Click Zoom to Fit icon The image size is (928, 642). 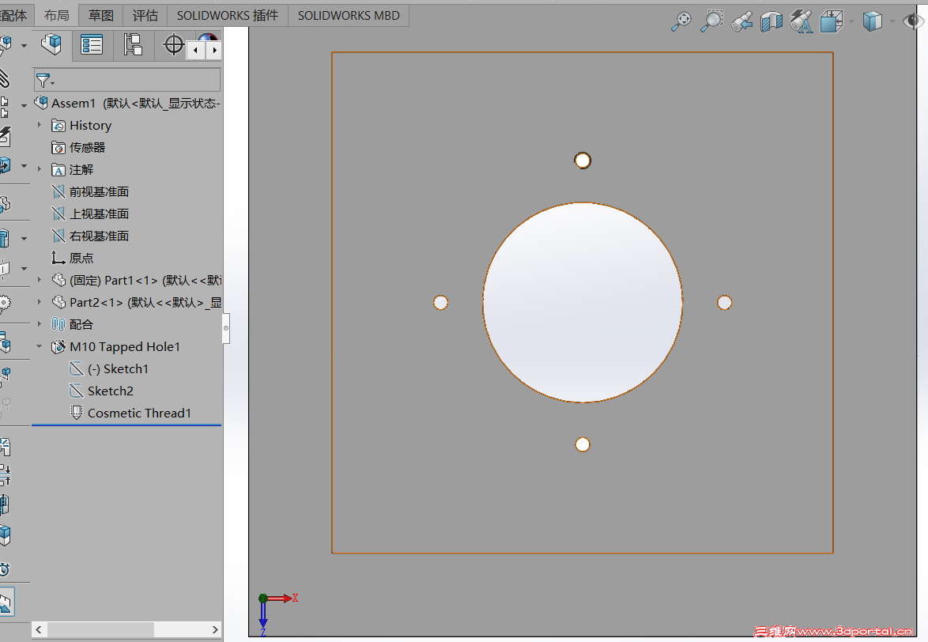coord(681,21)
